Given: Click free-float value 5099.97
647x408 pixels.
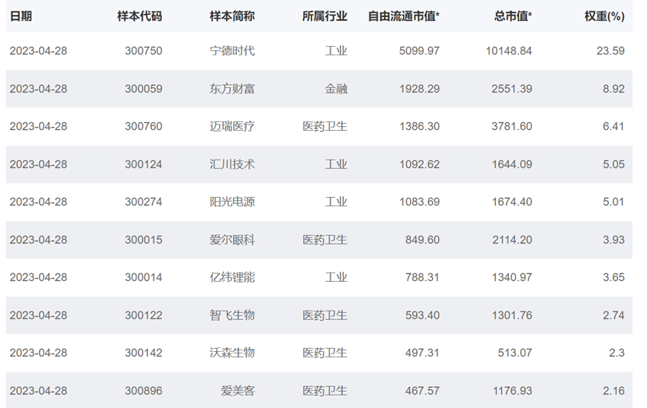Looking at the screenshot, I should coord(419,51).
